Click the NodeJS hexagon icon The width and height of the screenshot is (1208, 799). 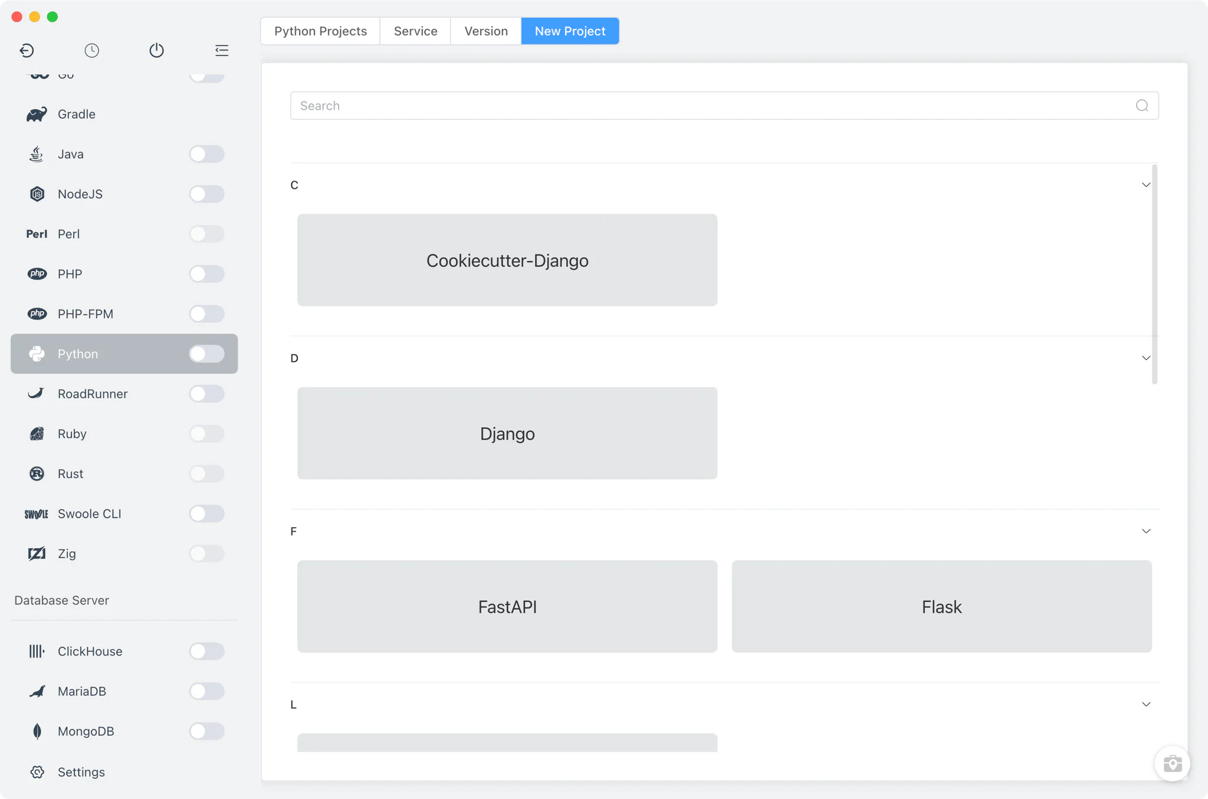click(x=37, y=194)
